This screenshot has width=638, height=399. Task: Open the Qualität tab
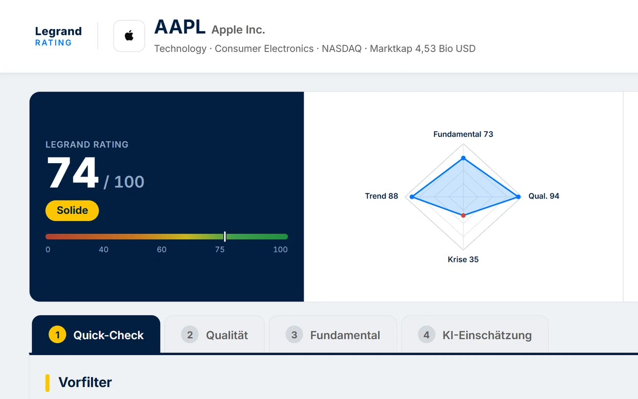[215, 335]
